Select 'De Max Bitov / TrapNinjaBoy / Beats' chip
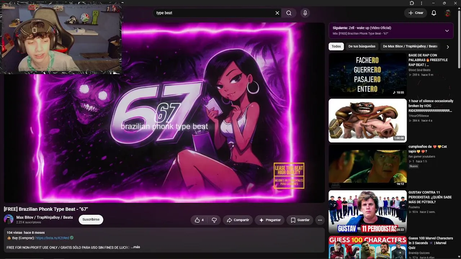Image resolution: width=461 pixels, height=259 pixels. [x=410, y=46]
